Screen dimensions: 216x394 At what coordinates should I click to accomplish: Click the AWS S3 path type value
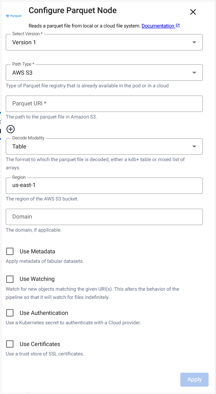click(x=23, y=73)
